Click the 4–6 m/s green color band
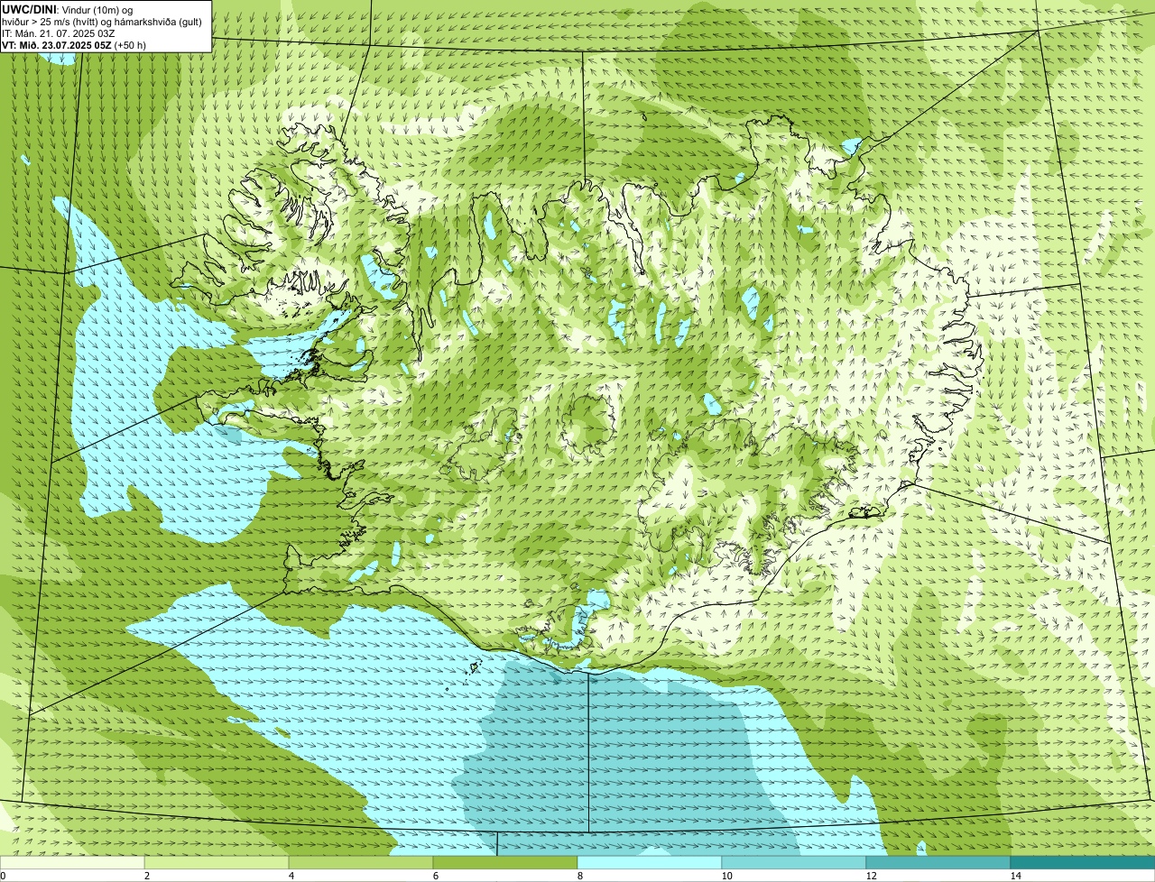 tap(361, 862)
